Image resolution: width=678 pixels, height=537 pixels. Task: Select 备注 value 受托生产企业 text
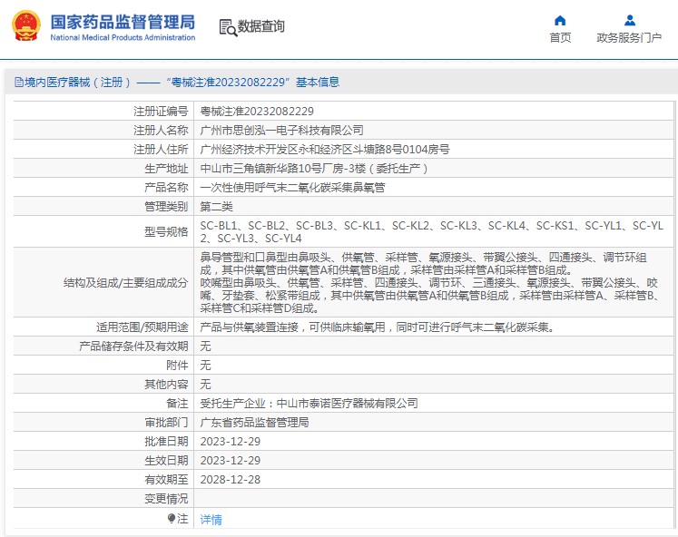pos(309,404)
